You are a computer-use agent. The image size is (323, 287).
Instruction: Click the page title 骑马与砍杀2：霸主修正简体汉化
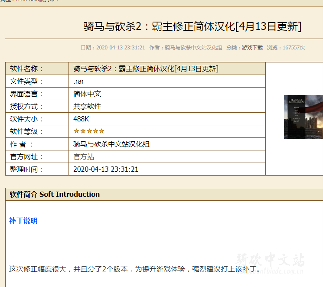tap(192, 26)
